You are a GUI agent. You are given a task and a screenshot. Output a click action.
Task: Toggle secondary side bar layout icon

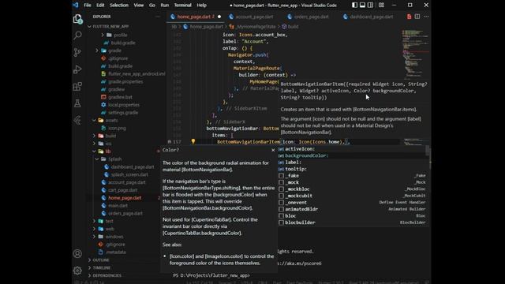pos(371,6)
